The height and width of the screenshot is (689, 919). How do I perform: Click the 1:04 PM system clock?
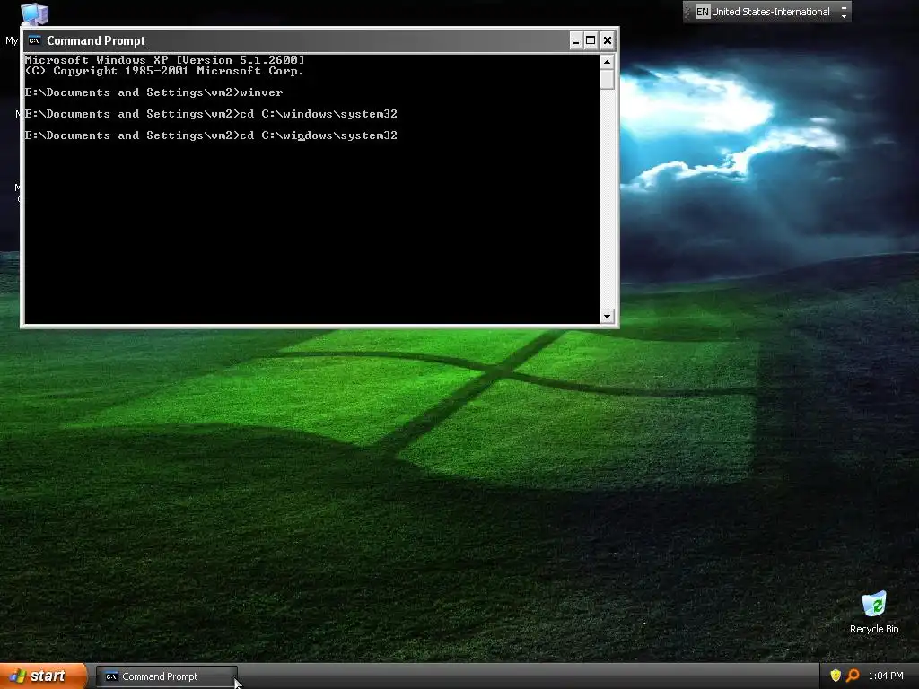[x=886, y=676]
